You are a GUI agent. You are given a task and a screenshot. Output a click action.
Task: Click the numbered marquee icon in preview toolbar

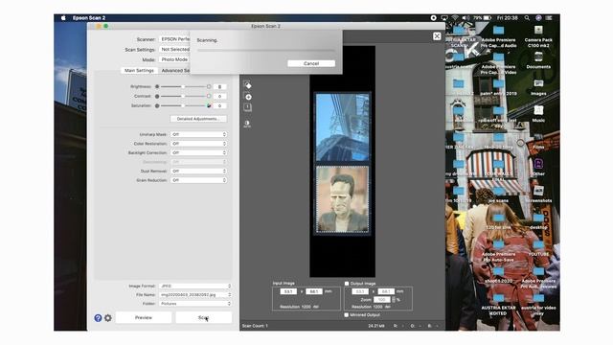(248, 107)
